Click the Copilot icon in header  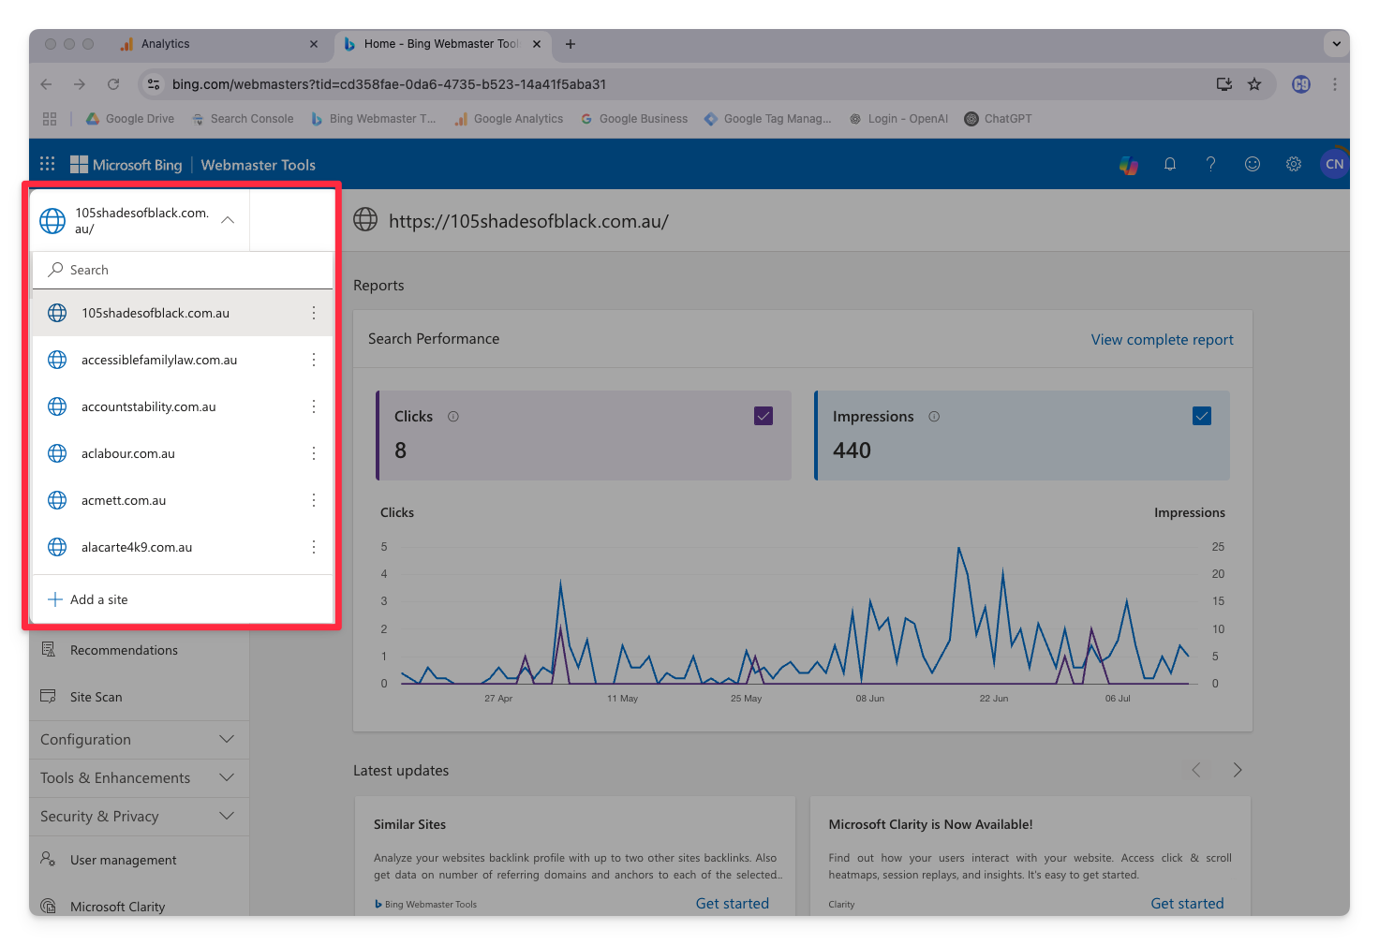coord(1129,165)
